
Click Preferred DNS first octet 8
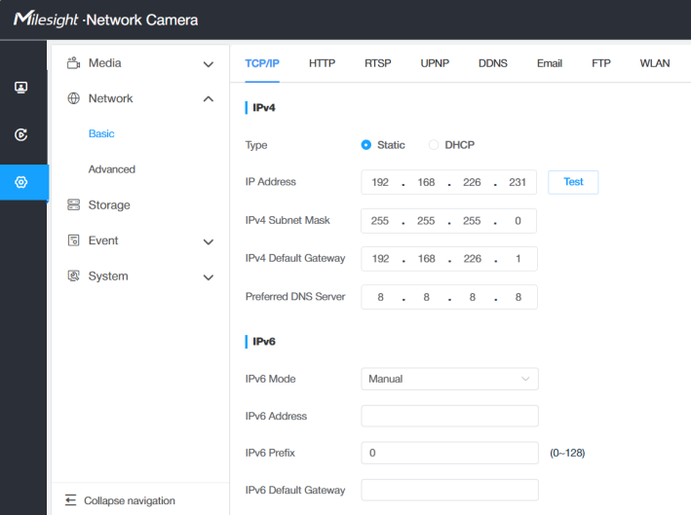tap(380, 297)
